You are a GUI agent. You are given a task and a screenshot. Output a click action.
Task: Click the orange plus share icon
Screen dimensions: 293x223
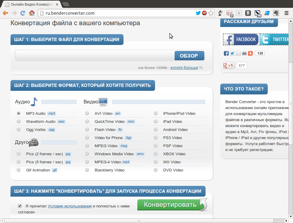(x=250, y=53)
